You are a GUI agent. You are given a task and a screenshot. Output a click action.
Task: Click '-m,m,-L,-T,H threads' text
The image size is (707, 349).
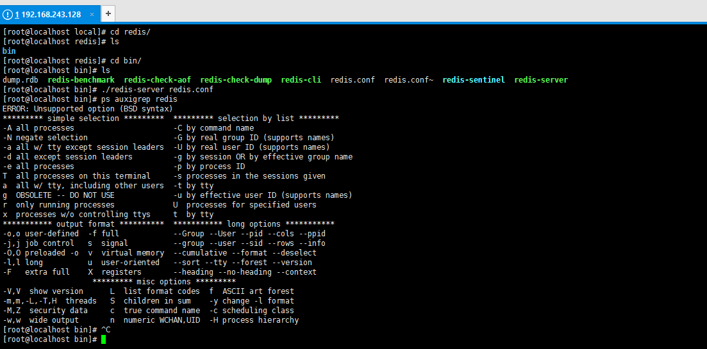pos(49,301)
